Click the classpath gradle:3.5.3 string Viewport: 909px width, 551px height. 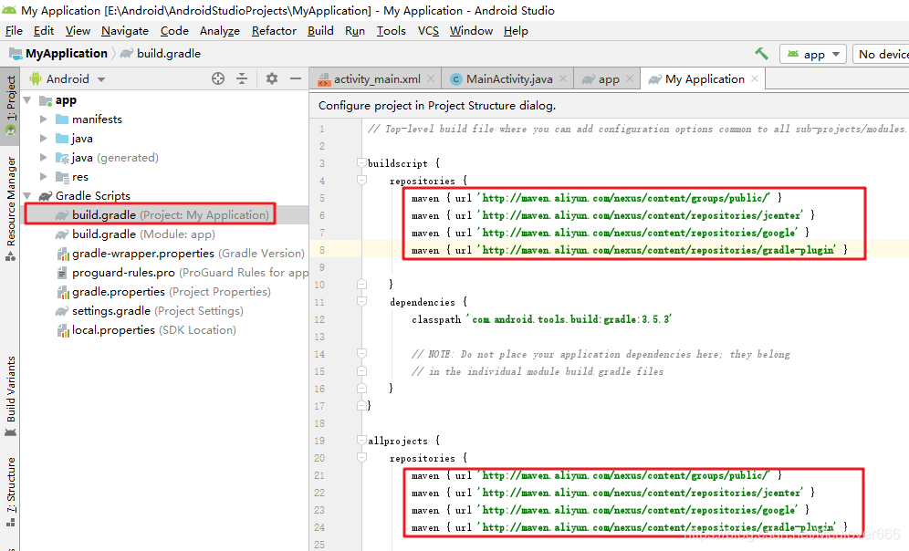pyautogui.click(x=571, y=319)
